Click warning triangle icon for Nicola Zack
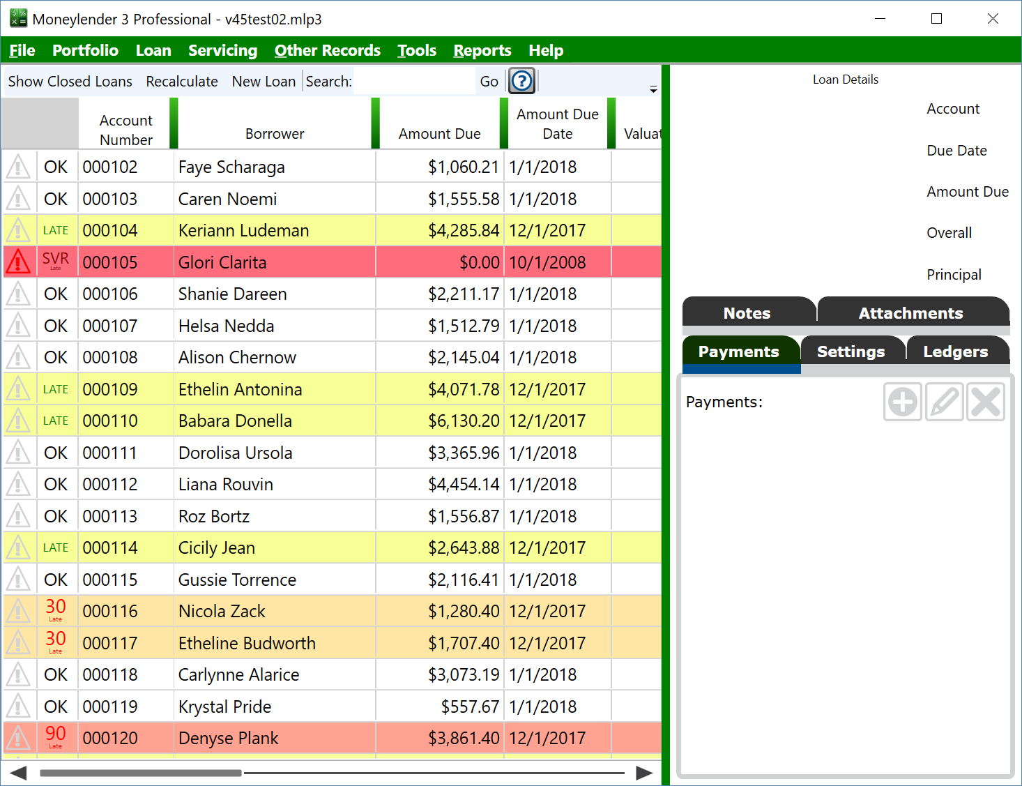1022x786 pixels. click(x=18, y=611)
